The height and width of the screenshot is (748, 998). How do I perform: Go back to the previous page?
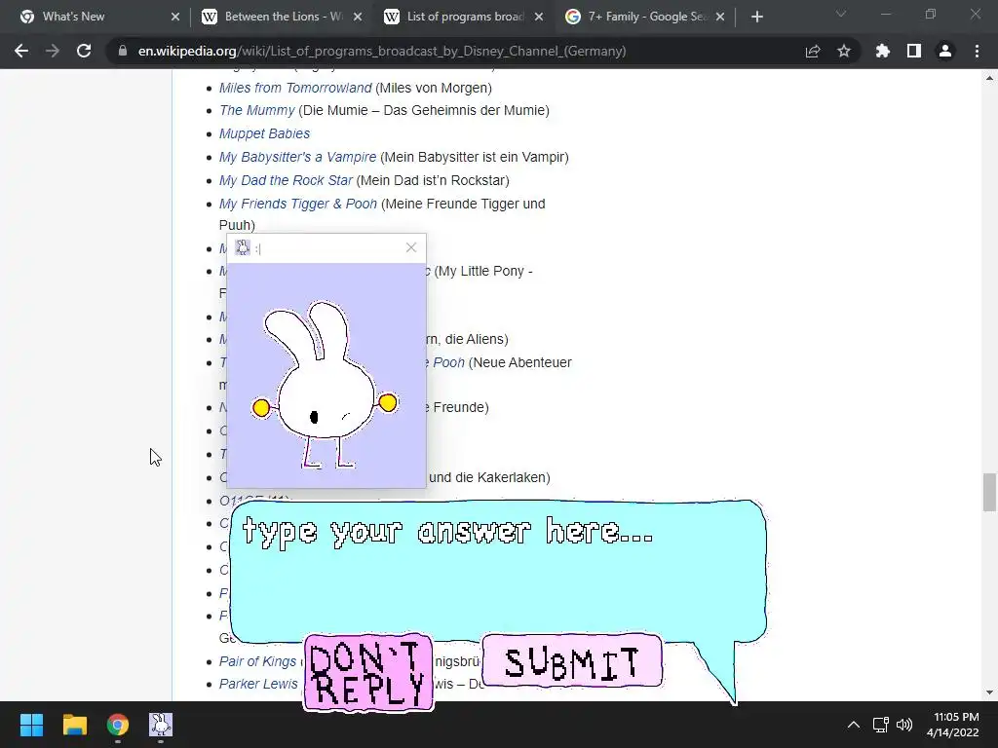click(x=21, y=51)
